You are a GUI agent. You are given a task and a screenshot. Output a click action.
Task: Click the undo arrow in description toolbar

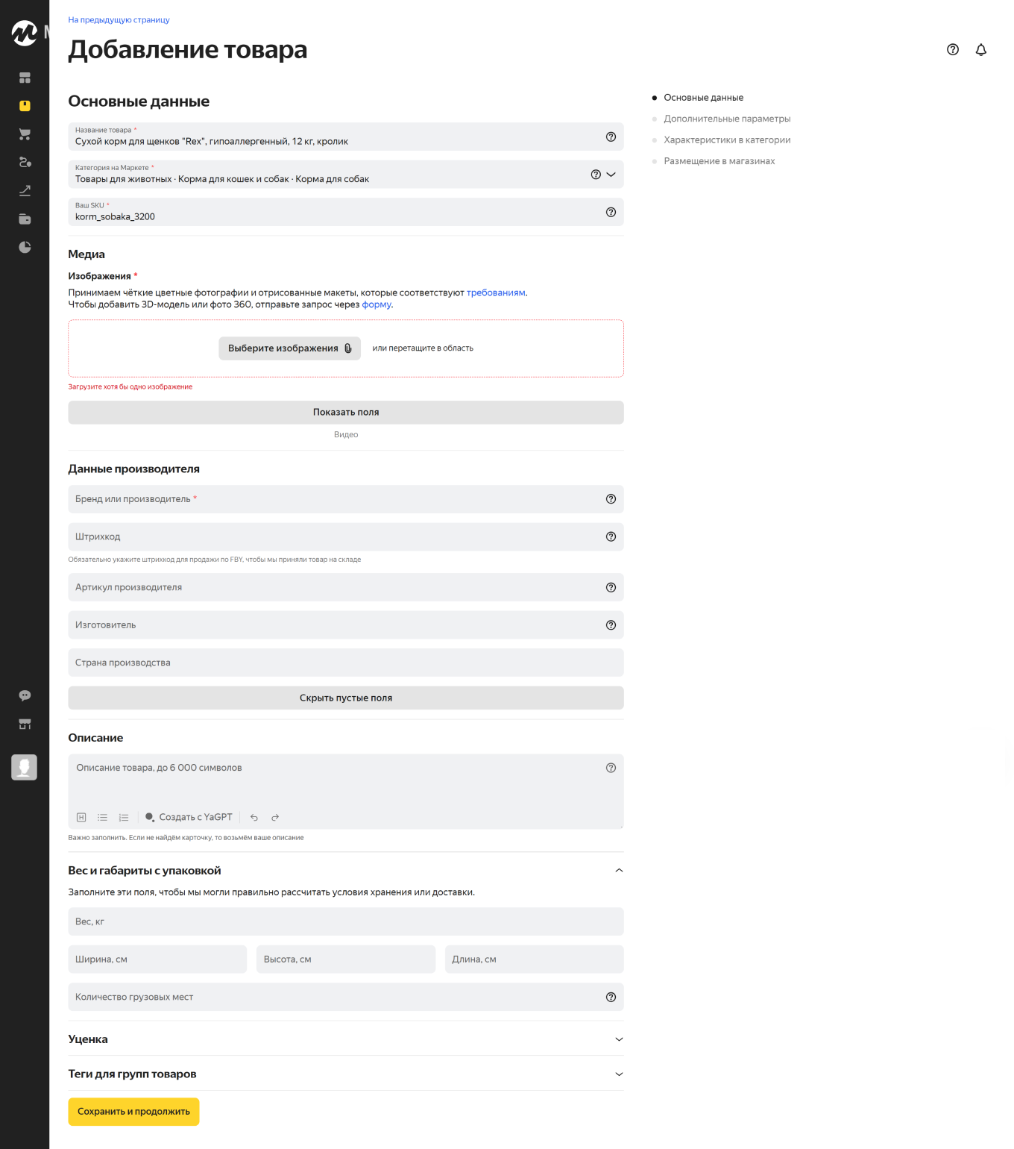[254, 818]
